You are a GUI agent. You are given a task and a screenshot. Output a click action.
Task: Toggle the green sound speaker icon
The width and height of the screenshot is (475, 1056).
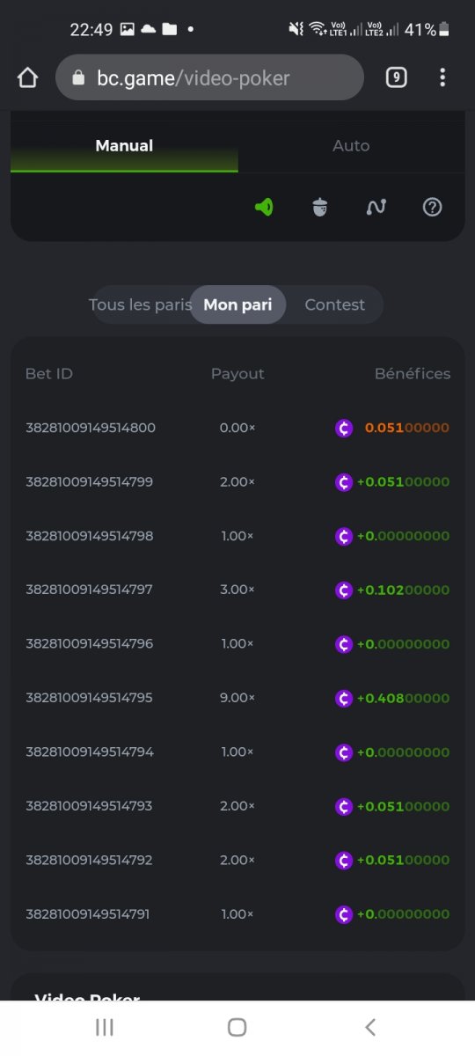(x=264, y=207)
